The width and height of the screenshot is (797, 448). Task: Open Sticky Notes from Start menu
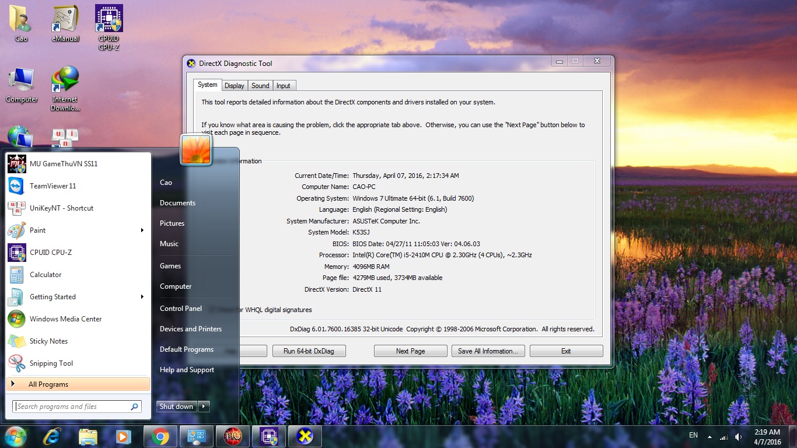(x=48, y=341)
